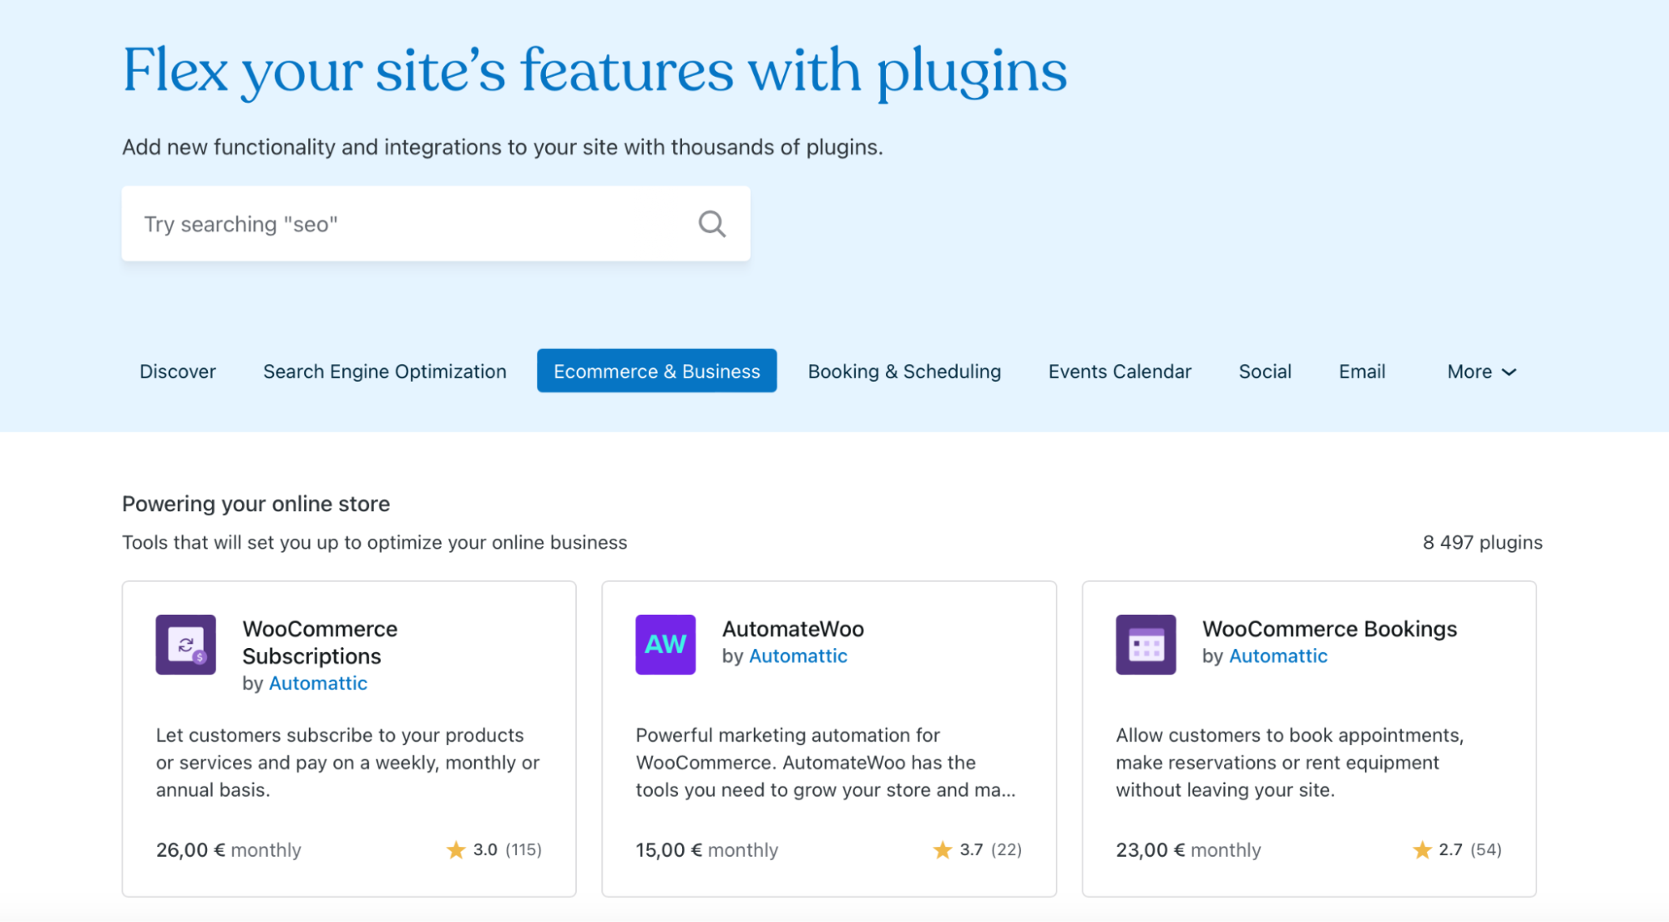Click the 26,00 € monthly price

tap(228, 850)
